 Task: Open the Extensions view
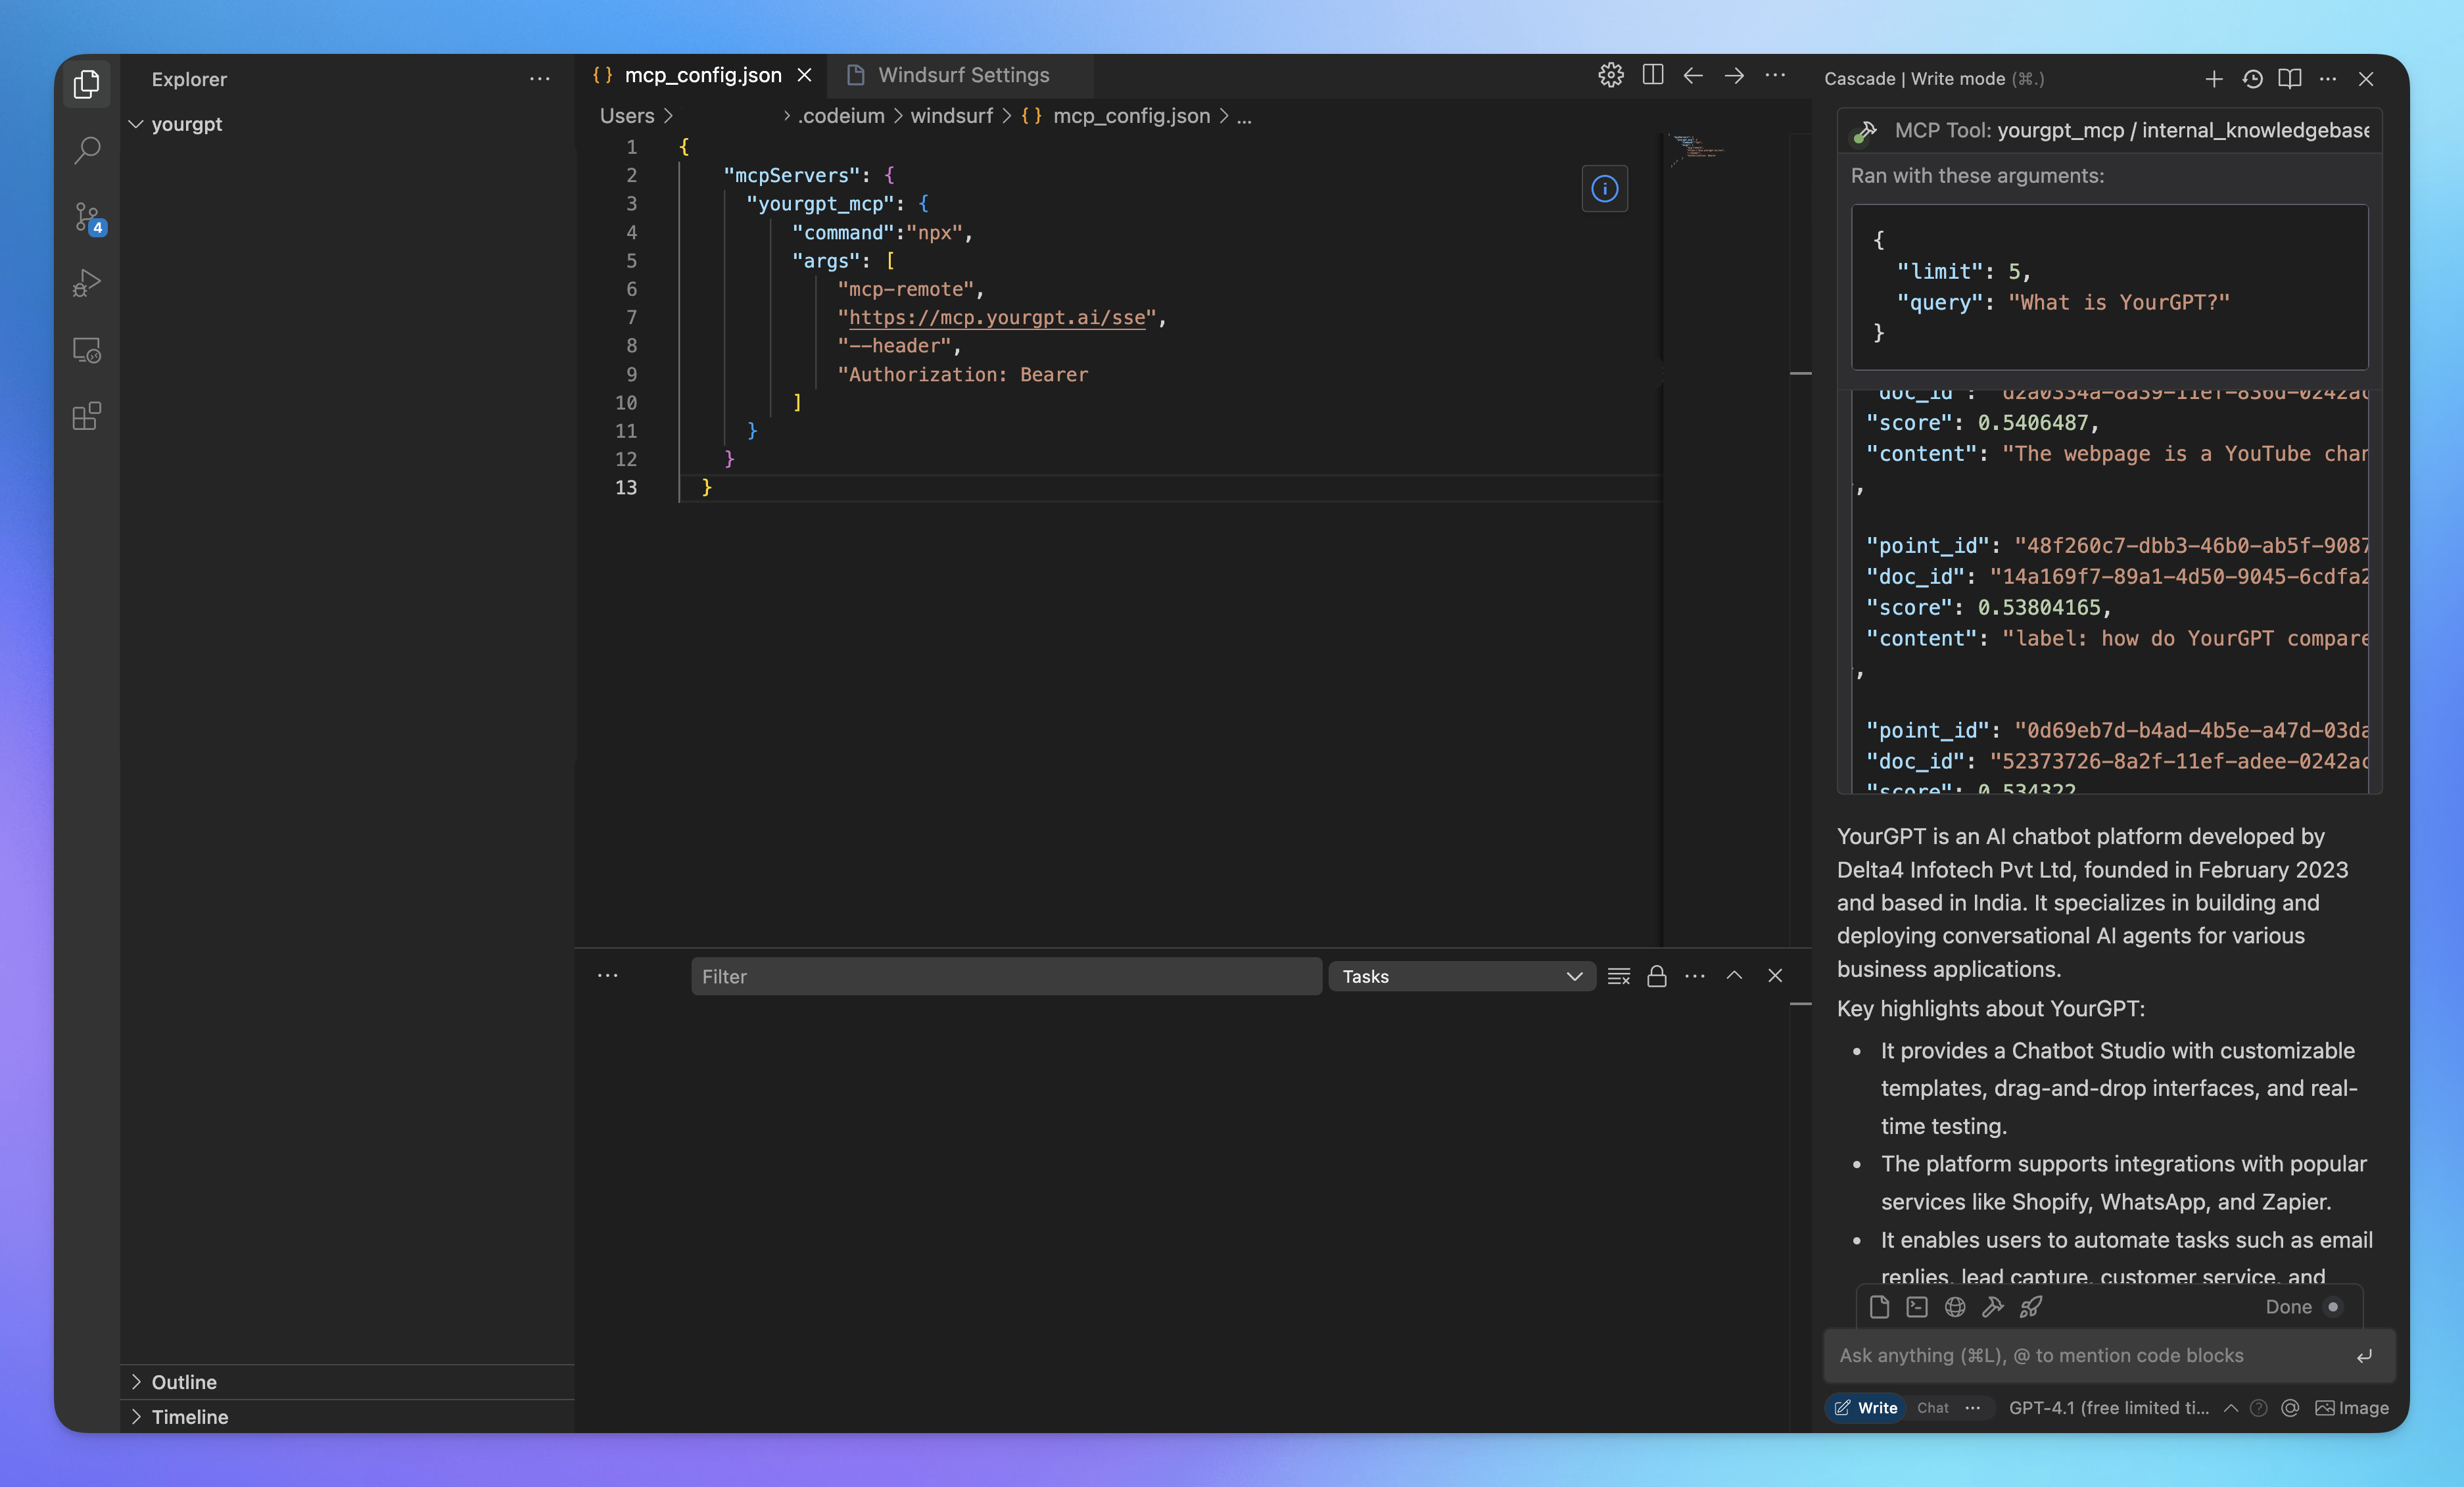(x=87, y=416)
